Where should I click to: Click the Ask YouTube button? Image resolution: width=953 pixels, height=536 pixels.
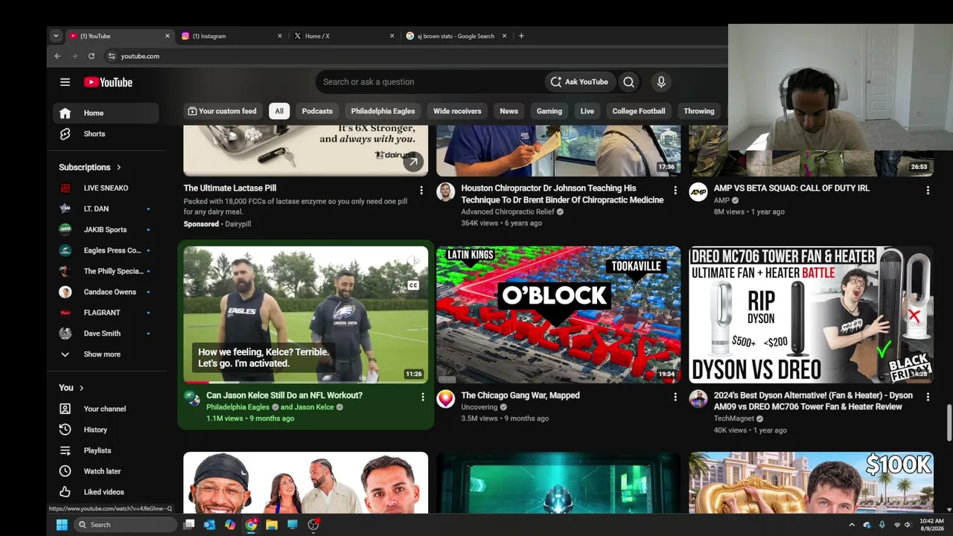(x=579, y=82)
